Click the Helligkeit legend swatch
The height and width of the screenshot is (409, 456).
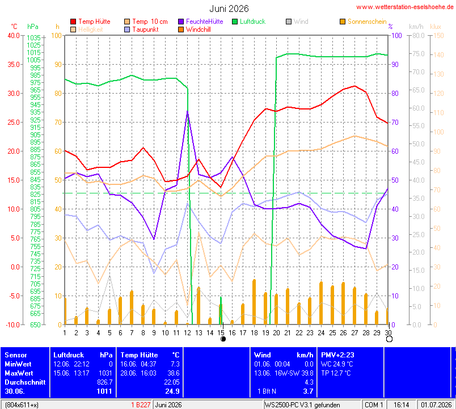pyautogui.click(x=73, y=29)
